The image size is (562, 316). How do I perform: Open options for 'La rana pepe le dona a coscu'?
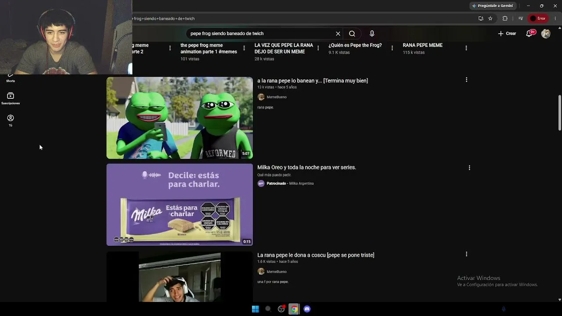(466, 254)
